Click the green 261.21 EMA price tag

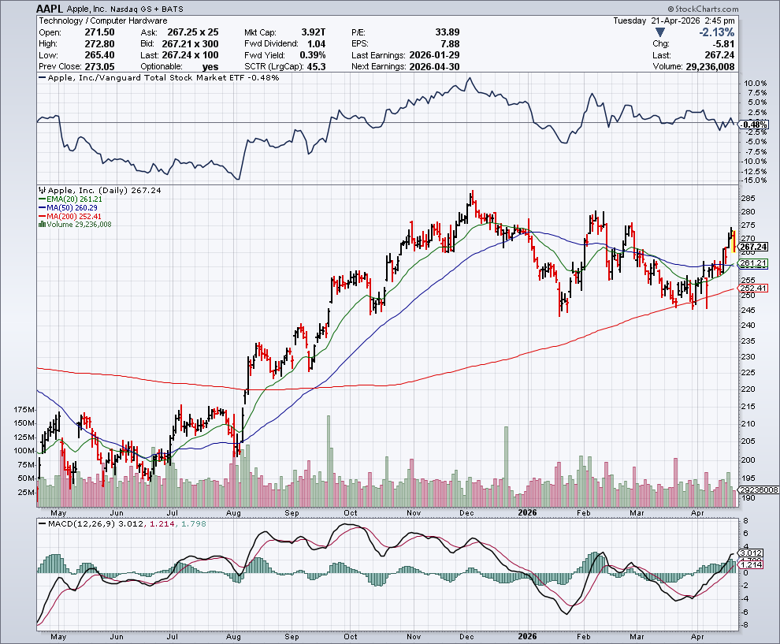pyautogui.click(x=754, y=263)
